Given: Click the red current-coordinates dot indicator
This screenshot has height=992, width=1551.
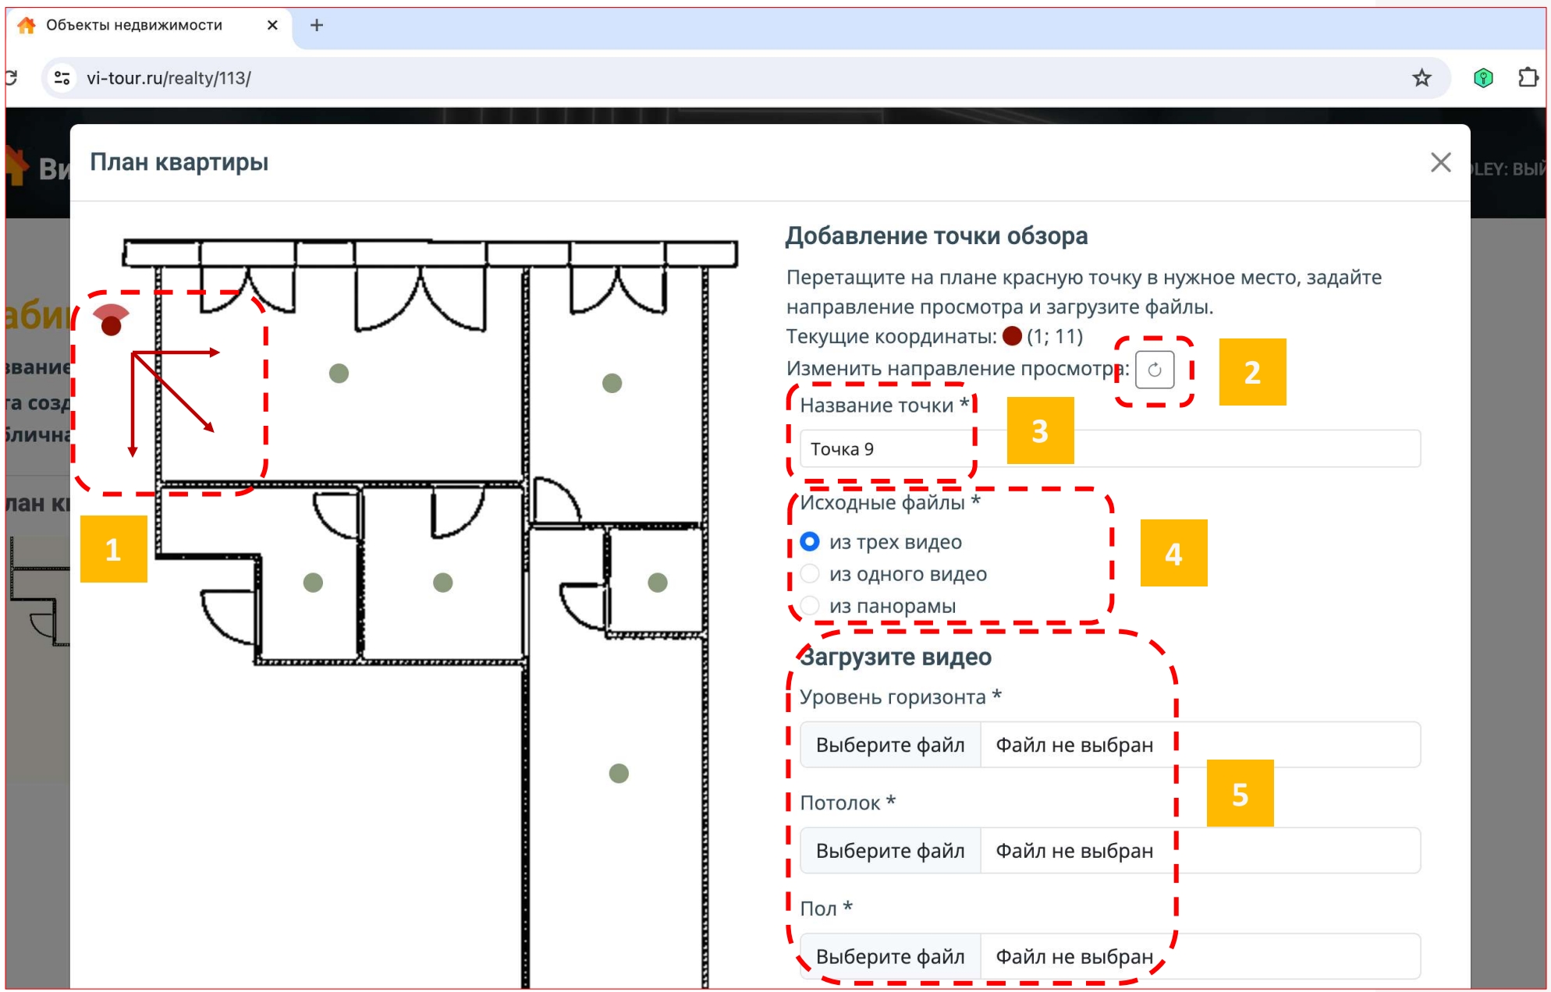Looking at the screenshot, I should click(1012, 336).
